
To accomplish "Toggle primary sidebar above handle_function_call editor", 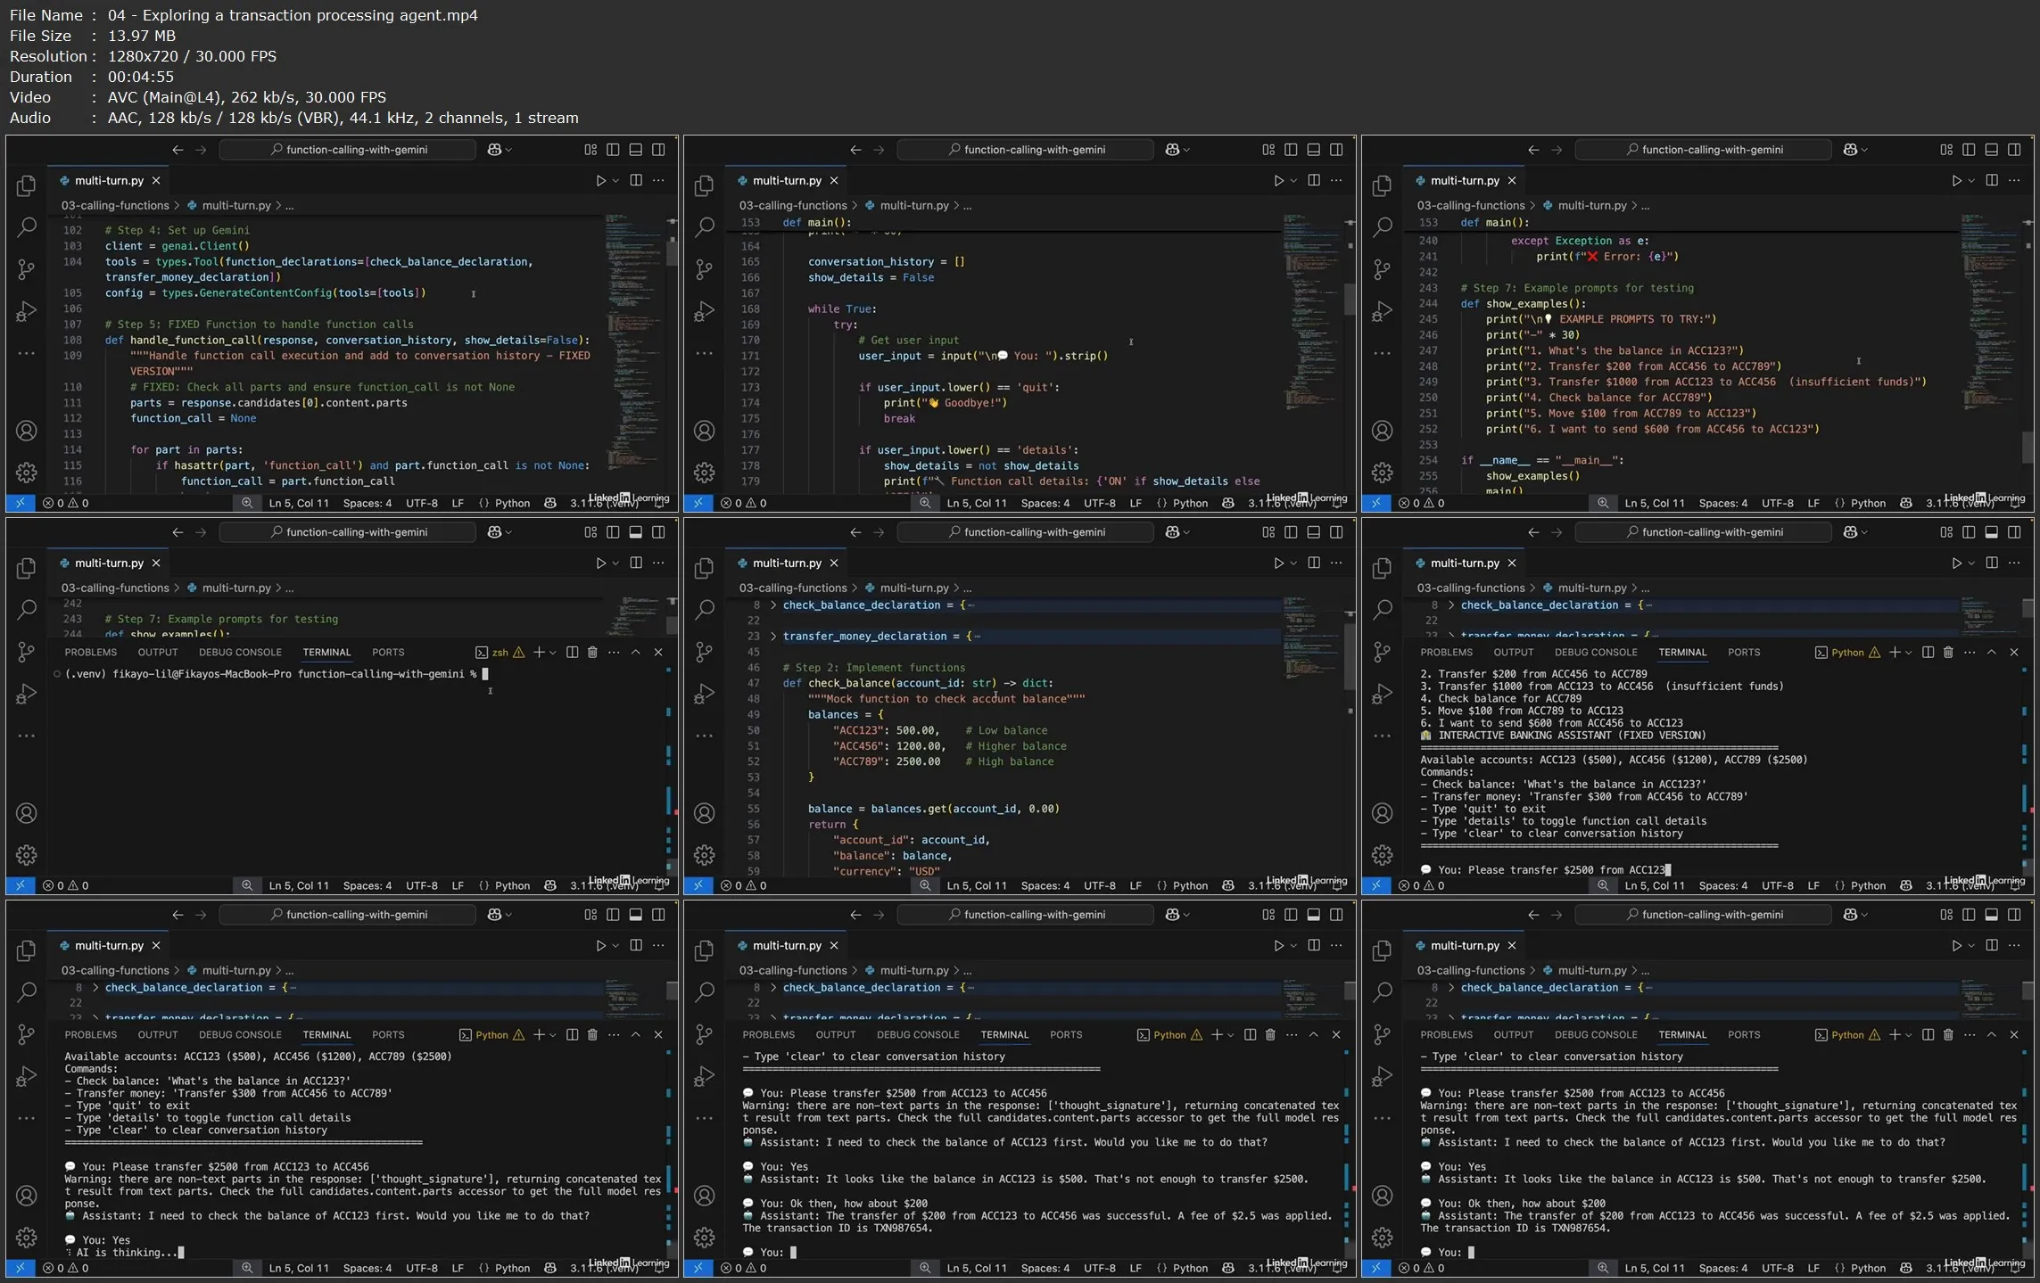I will click(x=613, y=150).
